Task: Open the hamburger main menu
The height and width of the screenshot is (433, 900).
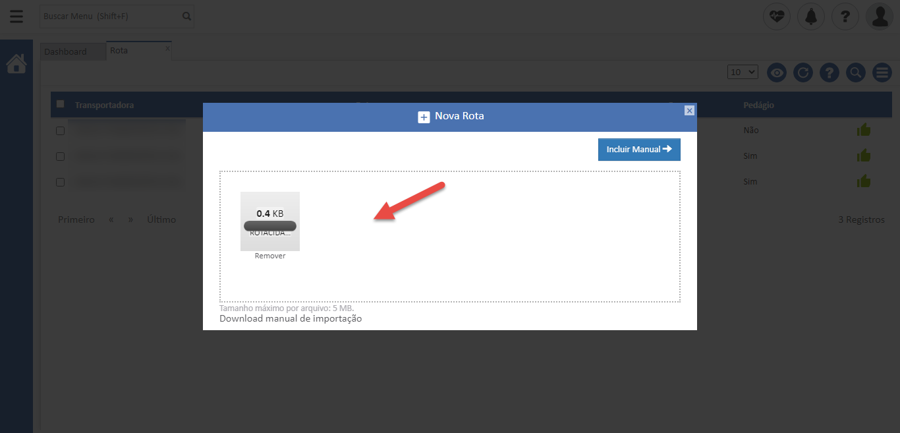Action: [16, 16]
